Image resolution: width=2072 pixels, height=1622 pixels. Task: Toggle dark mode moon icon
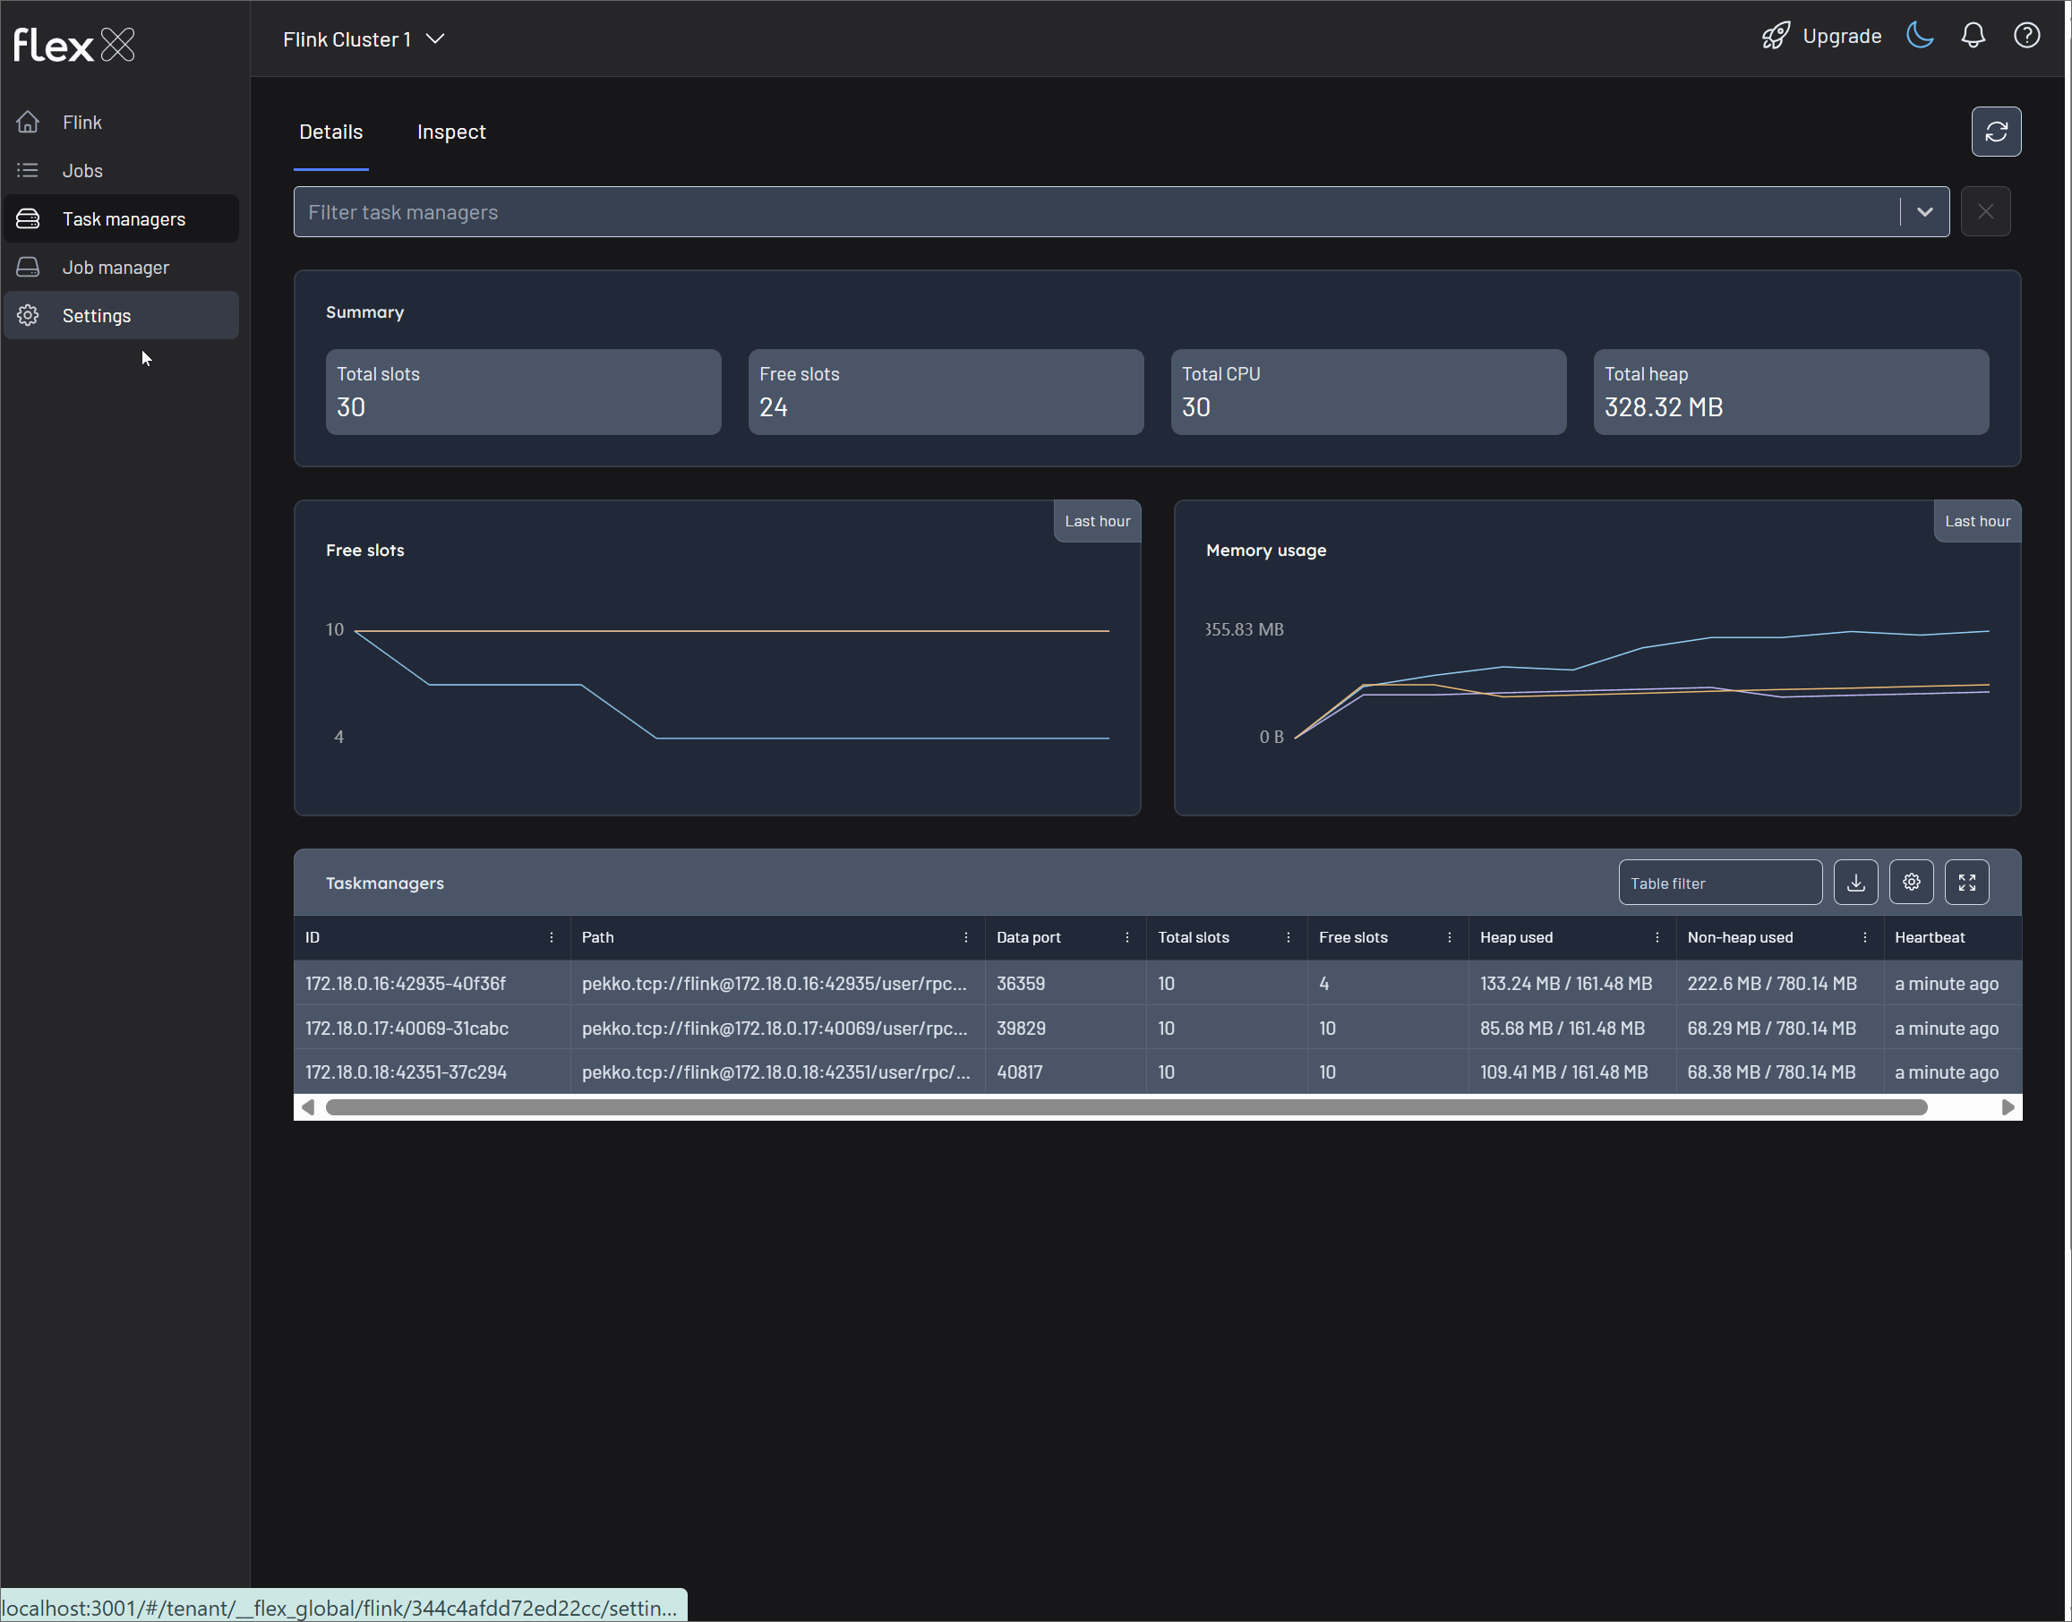(1920, 36)
